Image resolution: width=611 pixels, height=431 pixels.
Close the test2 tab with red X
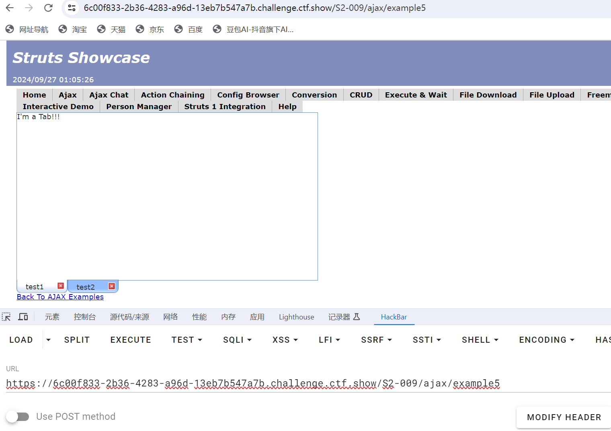[112, 286]
